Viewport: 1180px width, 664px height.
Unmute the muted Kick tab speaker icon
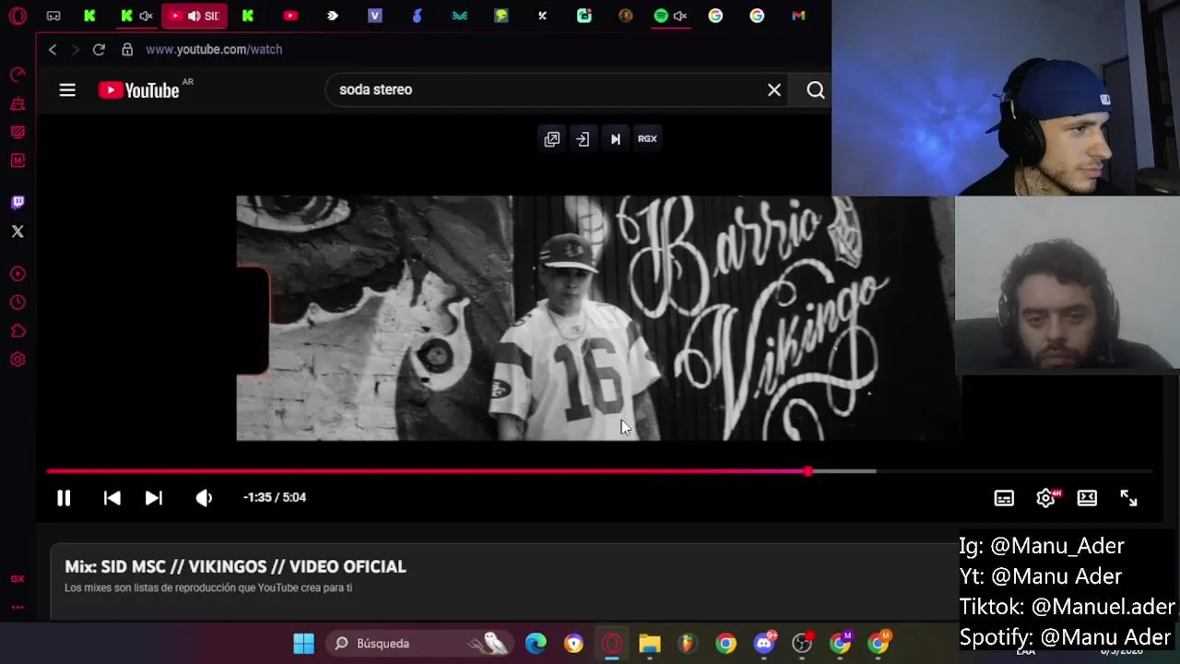pos(146,16)
